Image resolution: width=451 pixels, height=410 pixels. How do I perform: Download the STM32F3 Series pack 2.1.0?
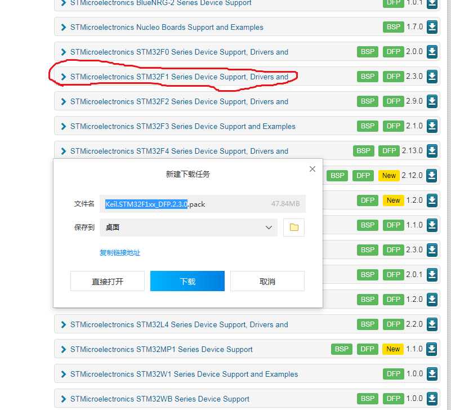tap(432, 126)
